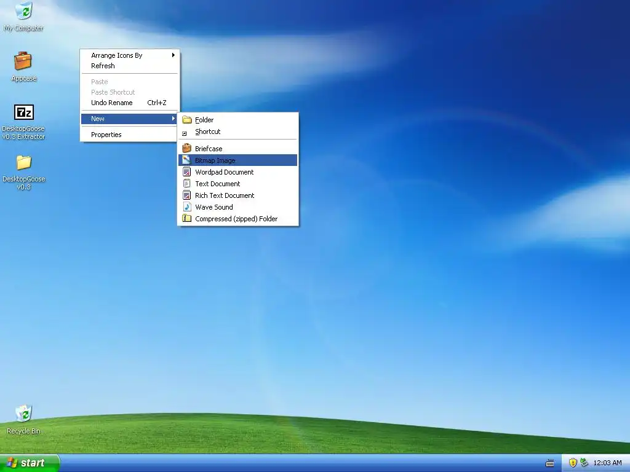
Task: Open Properties from the context menu
Action: pyautogui.click(x=130, y=135)
